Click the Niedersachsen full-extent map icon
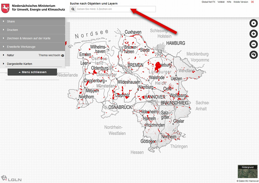 (254, 55)
